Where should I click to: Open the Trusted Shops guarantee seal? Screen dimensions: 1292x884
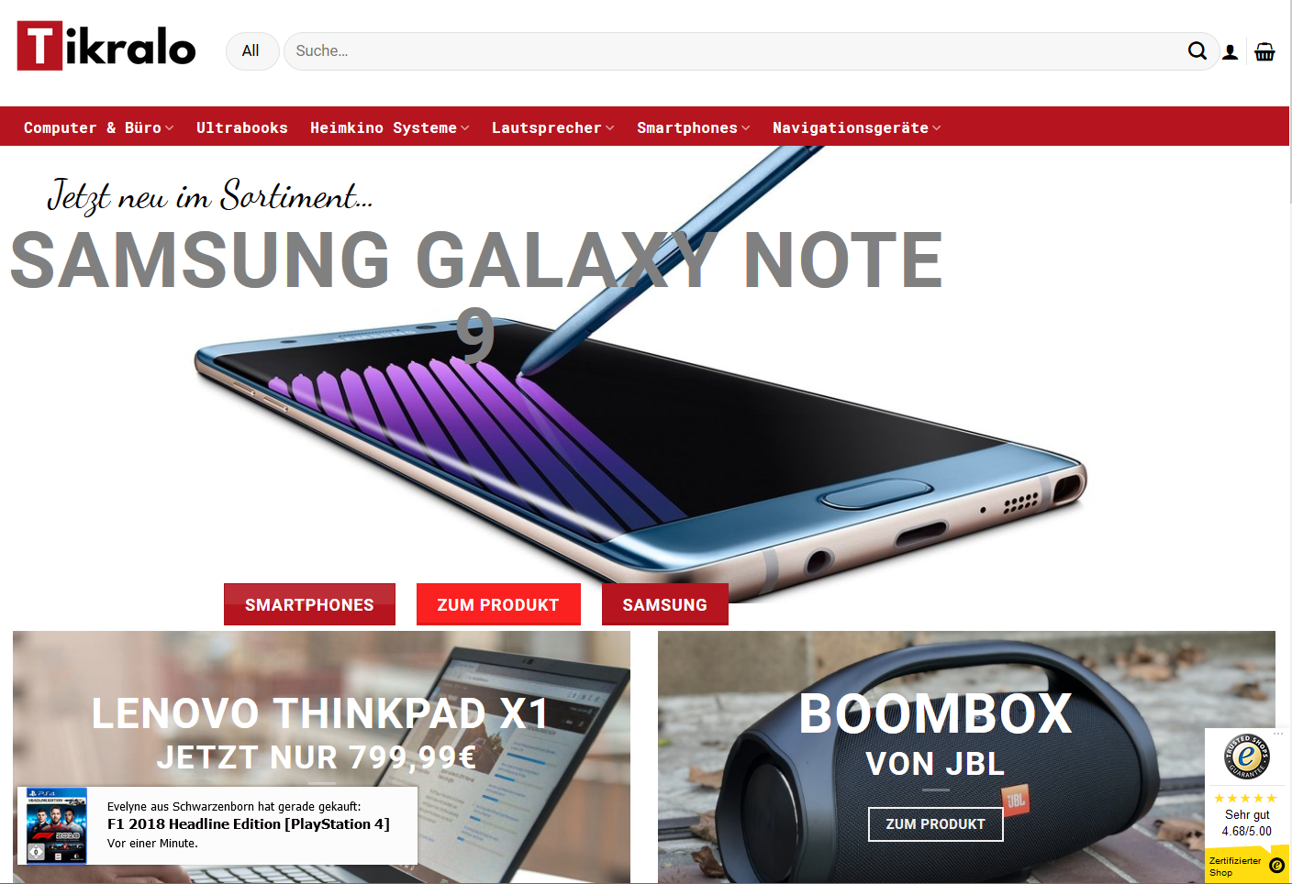[x=1246, y=757]
